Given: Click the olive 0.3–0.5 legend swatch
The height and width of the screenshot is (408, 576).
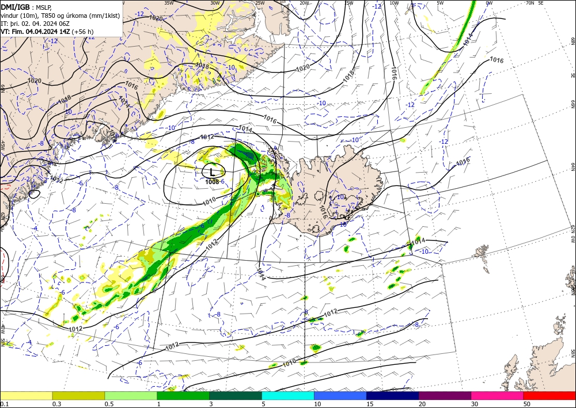Looking at the screenshot, I should pyautogui.click(x=78, y=395).
